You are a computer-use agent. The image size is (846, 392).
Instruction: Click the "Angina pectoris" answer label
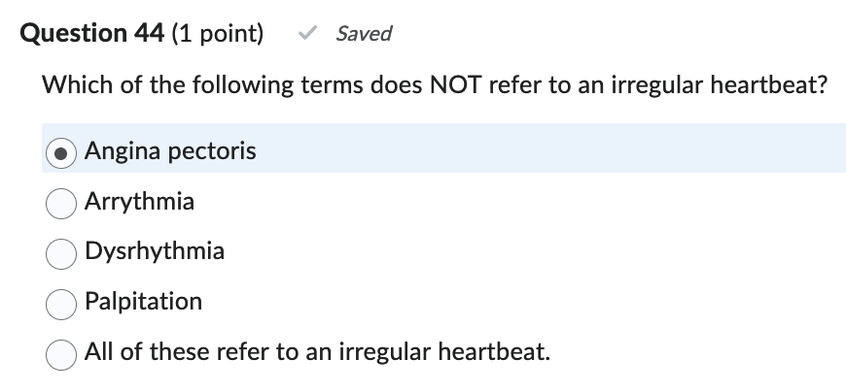(170, 151)
